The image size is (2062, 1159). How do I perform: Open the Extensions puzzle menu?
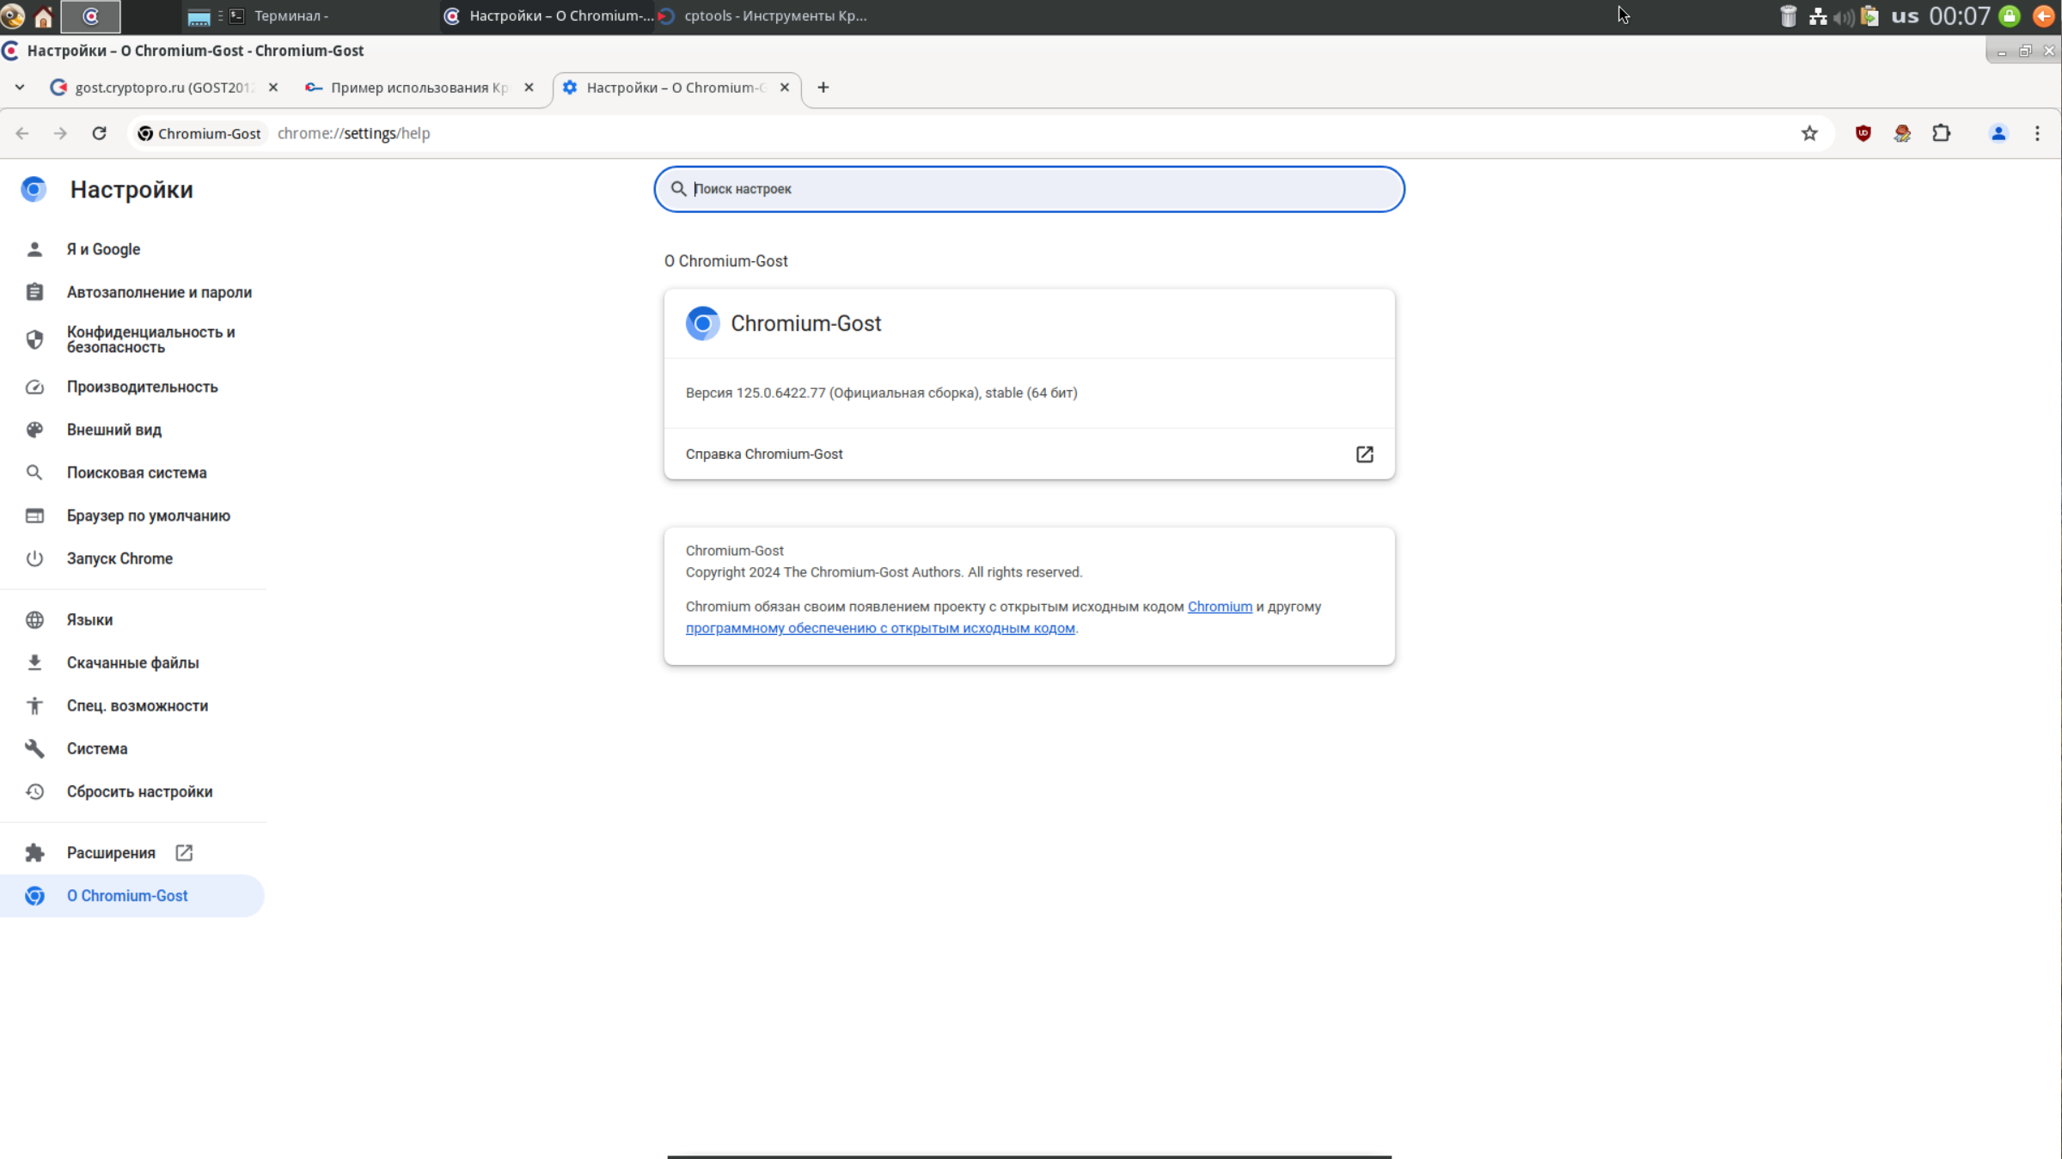pos(1941,133)
